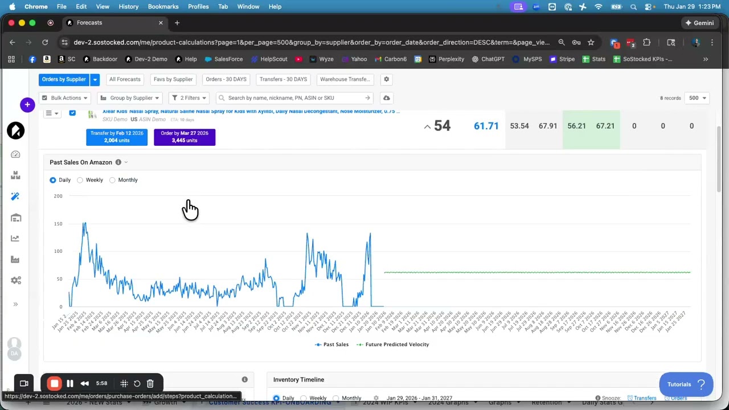Restart the recording with the circular arrow

[137, 384]
